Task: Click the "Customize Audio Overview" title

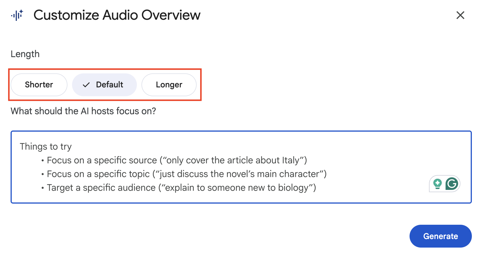Action: 117,15
